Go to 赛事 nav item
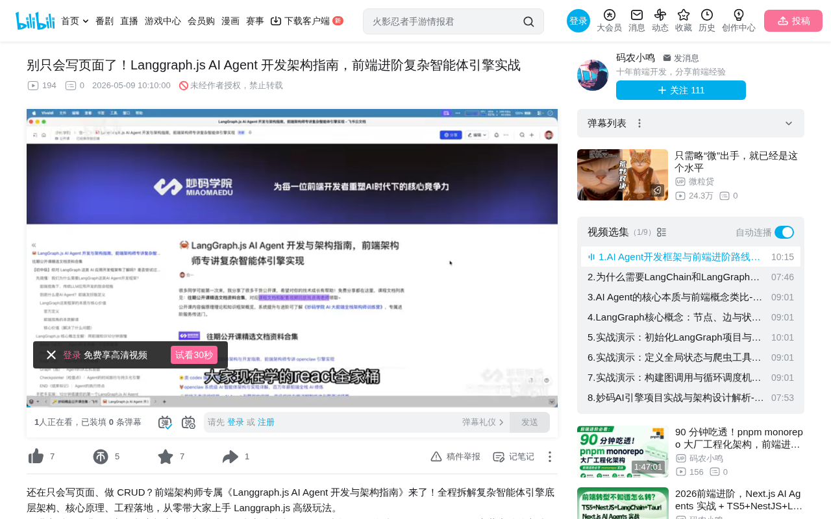831x519 pixels. (x=255, y=21)
